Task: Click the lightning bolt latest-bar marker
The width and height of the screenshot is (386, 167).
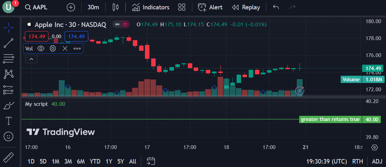Action: pyautogui.click(x=300, y=91)
